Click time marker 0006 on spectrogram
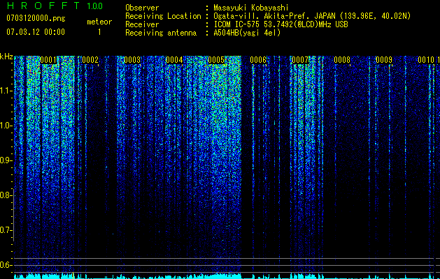This screenshot has height=279, width=440. pyautogui.click(x=258, y=60)
